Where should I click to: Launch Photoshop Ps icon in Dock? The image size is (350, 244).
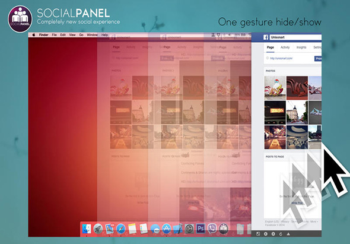(201, 229)
